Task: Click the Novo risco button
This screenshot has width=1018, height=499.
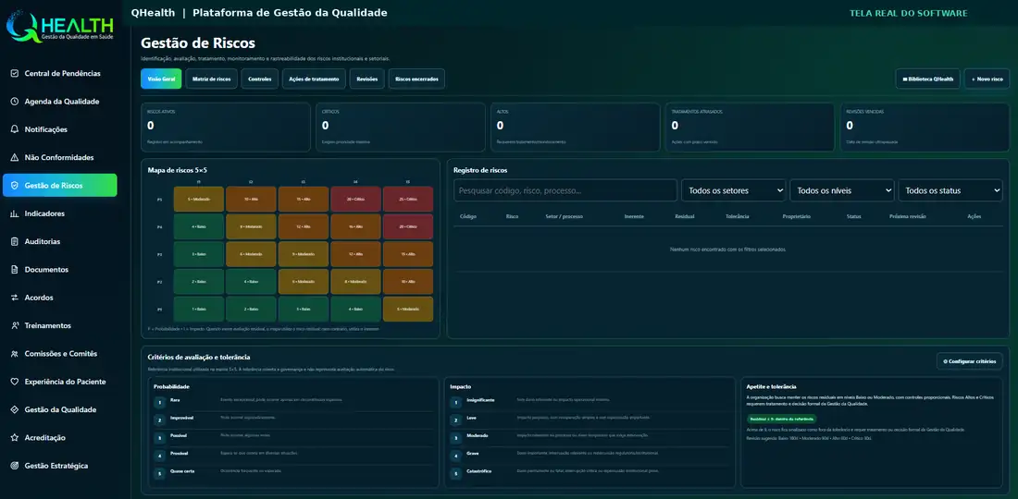Action: (x=987, y=79)
